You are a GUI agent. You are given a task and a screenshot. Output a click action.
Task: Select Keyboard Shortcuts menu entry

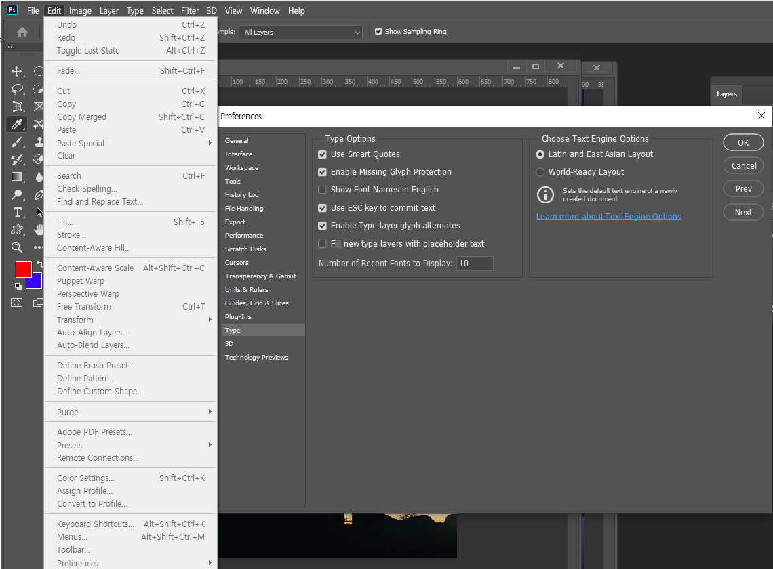coord(131,524)
